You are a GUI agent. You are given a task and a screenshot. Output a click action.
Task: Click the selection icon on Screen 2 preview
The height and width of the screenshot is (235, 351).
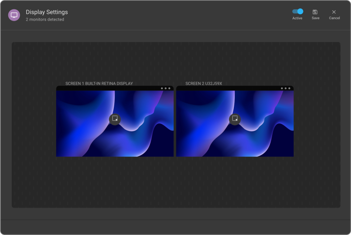pos(235,119)
